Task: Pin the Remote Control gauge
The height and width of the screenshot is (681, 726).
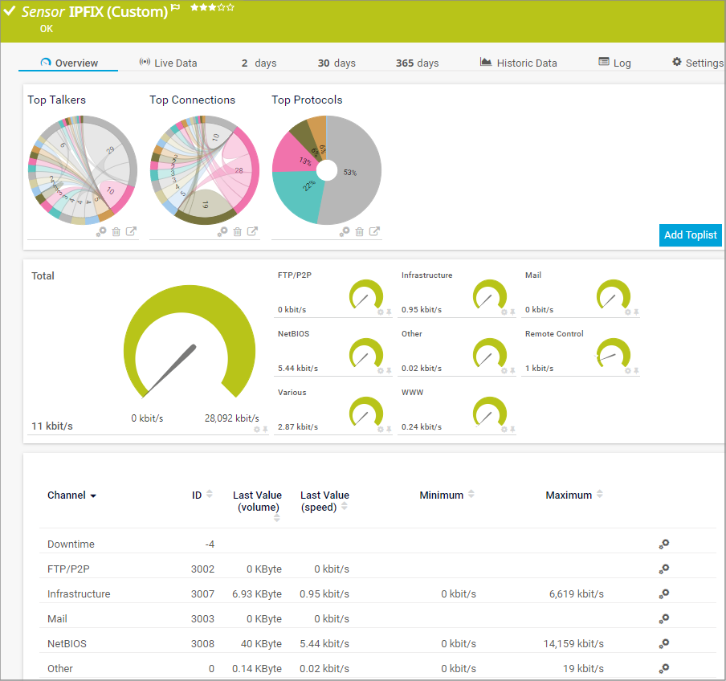Action: click(636, 371)
